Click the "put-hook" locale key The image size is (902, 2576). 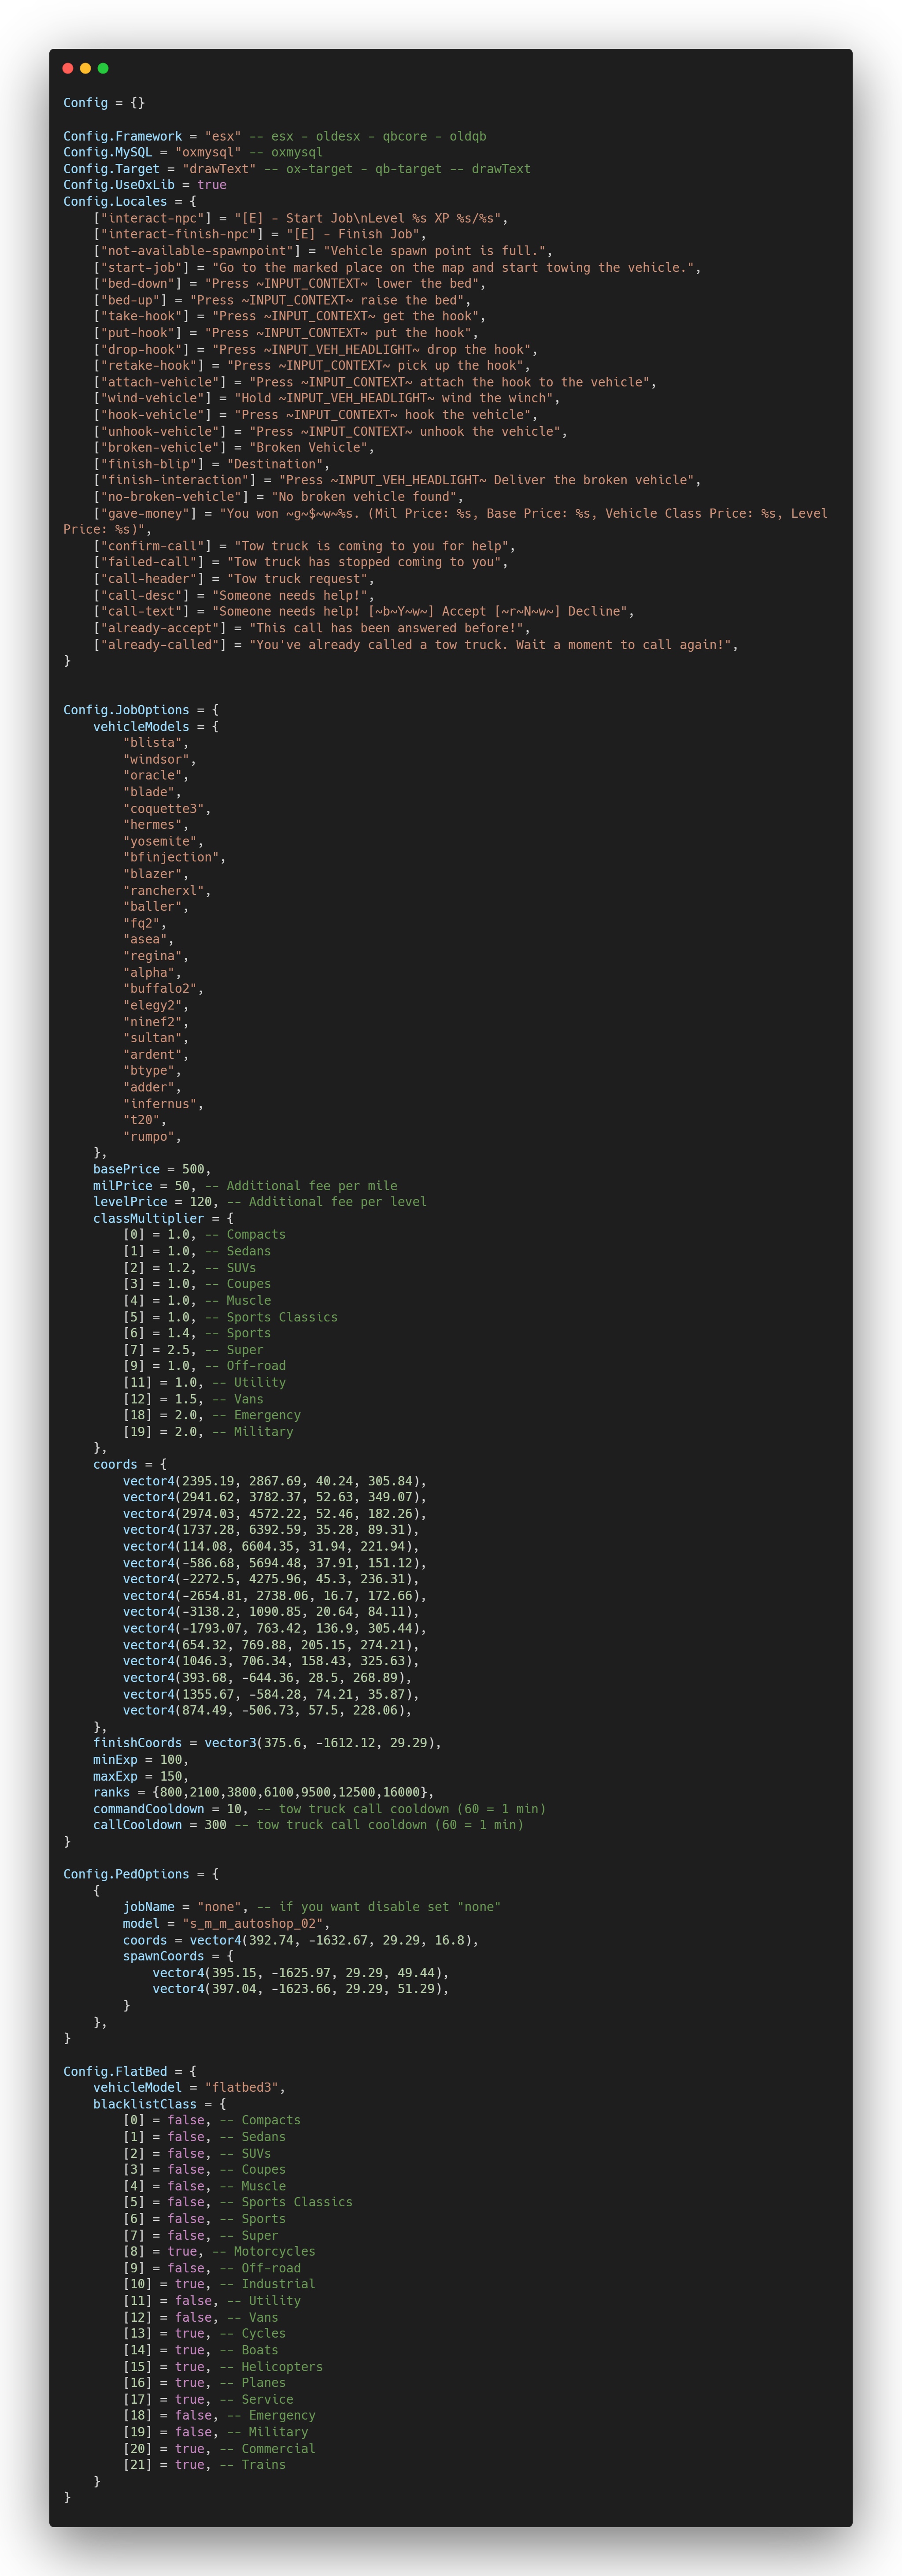pyautogui.click(x=141, y=333)
